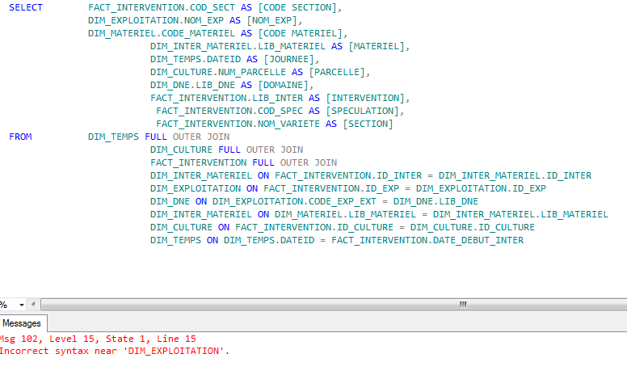Click DIM_TEMPS after the FROM keyword

[x=113, y=137]
